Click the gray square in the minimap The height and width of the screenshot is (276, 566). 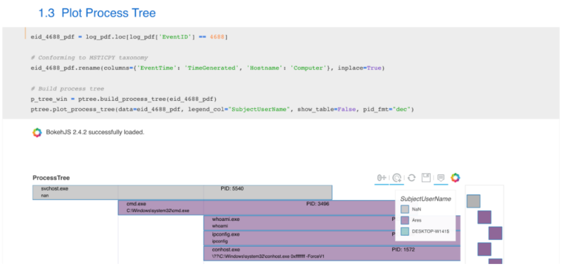coord(473,201)
